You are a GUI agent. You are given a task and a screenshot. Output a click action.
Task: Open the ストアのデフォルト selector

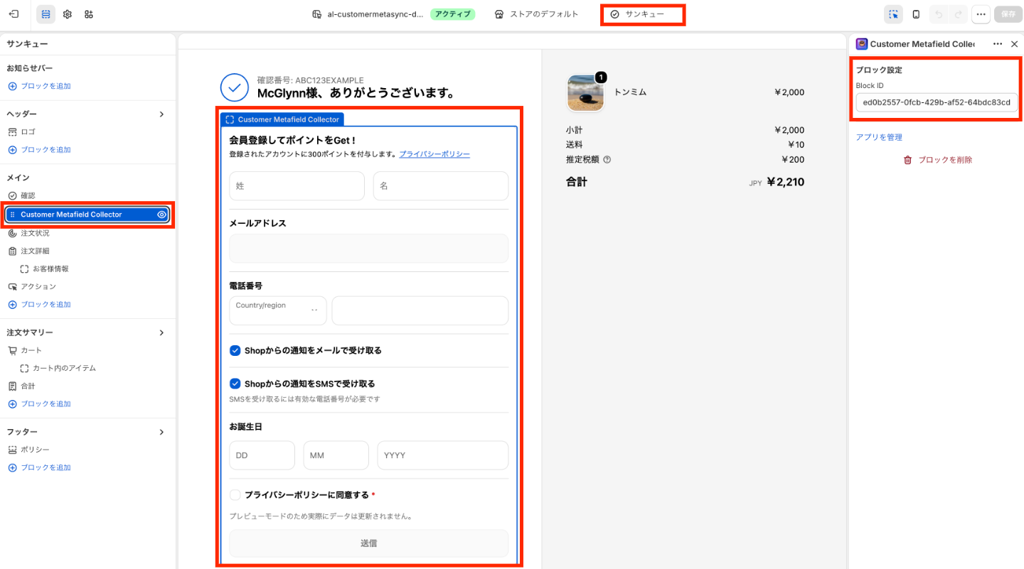pos(537,14)
